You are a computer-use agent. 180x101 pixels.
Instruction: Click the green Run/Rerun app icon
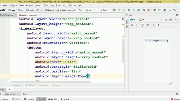(x=114, y=10)
